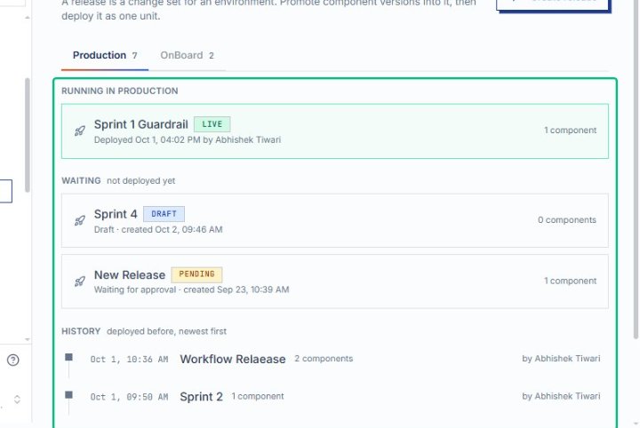Click the up-down chevron sidebar expander

point(17,399)
